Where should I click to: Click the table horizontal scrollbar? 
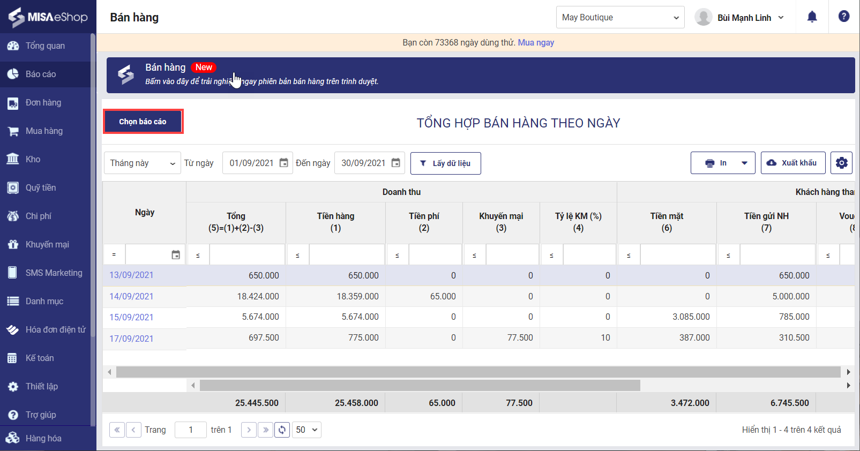[x=477, y=372]
